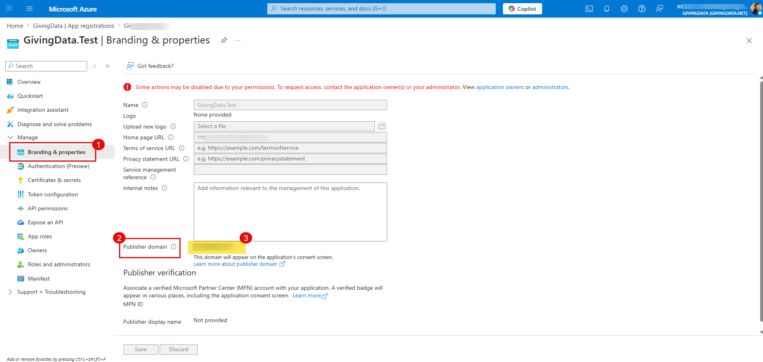Open Quickstart in the sidebar
Screen dimensions: 763x362
tap(30, 96)
